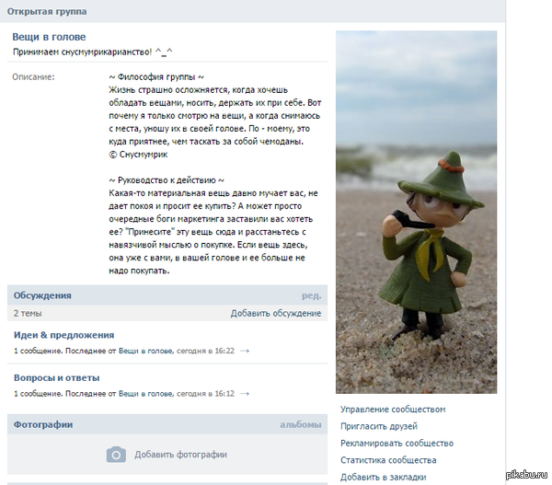Click Рекламировать сообщество
The height and width of the screenshot is (485, 552).
click(x=397, y=443)
